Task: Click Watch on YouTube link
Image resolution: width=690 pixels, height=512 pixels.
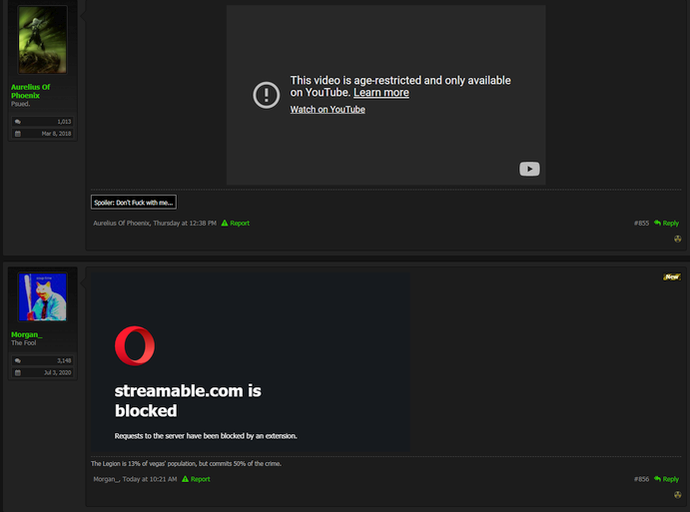Action: pyautogui.click(x=328, y=110)
